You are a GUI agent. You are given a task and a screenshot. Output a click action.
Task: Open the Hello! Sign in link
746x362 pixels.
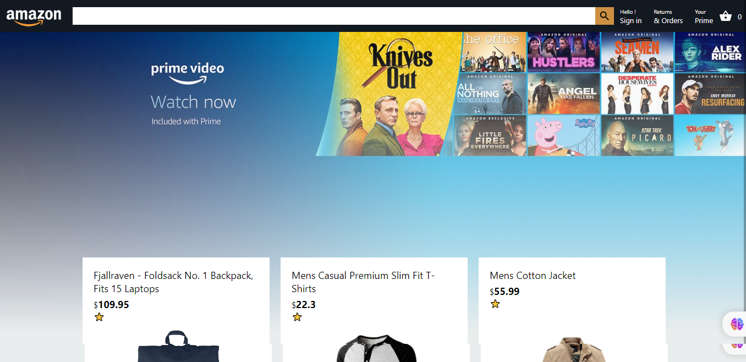630,17
